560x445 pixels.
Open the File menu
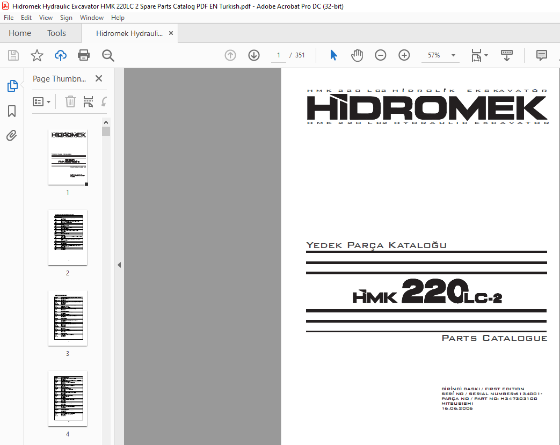point(9,18)
